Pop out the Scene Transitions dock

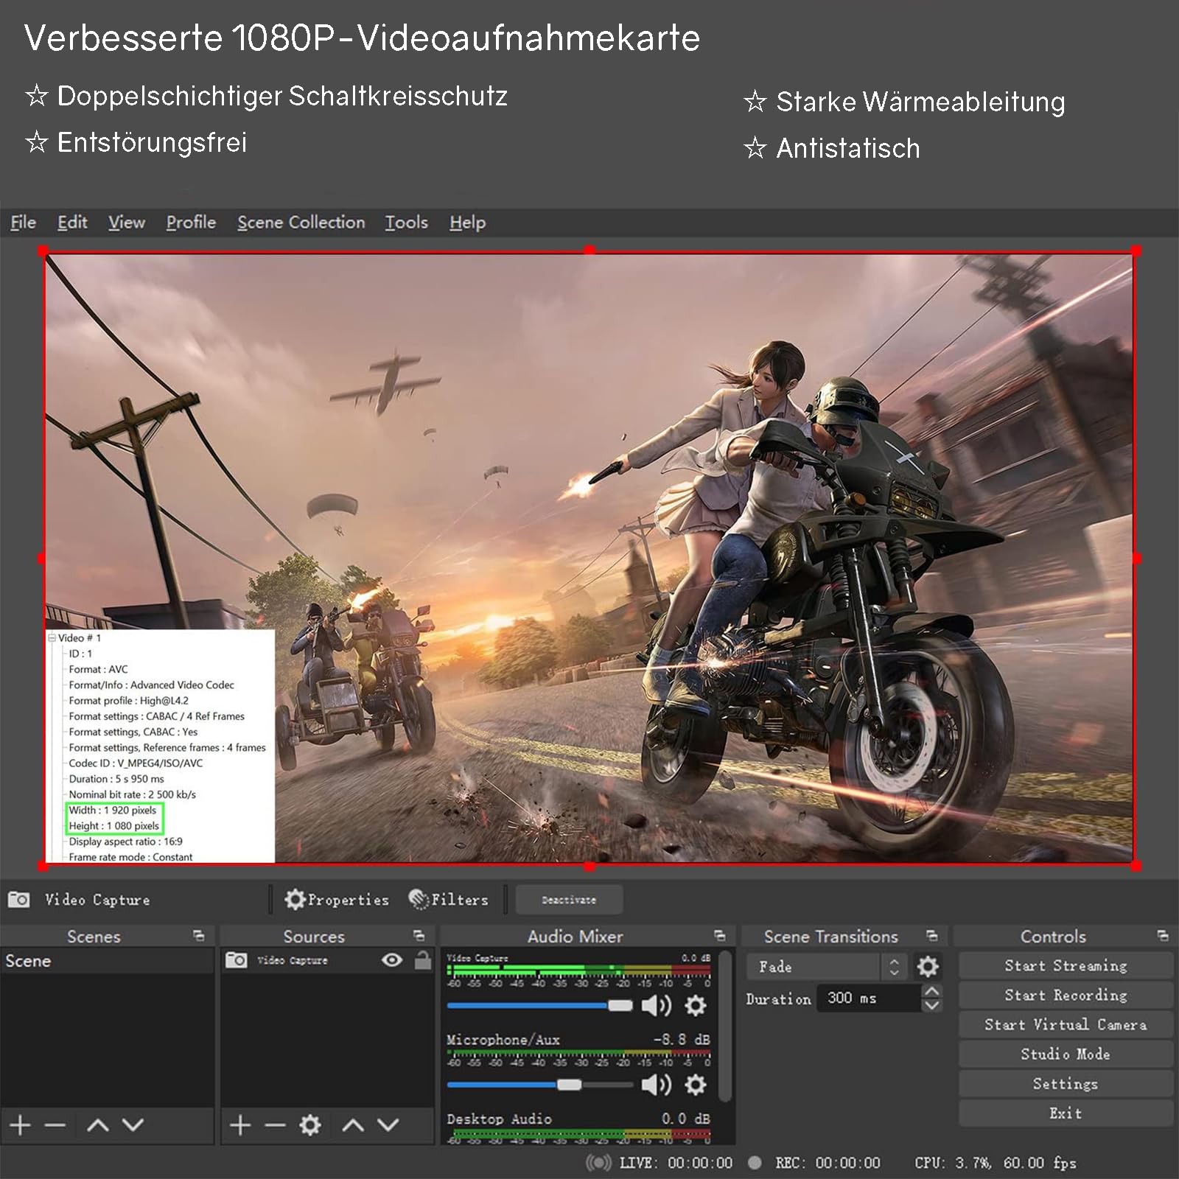(x=931, y=936)
